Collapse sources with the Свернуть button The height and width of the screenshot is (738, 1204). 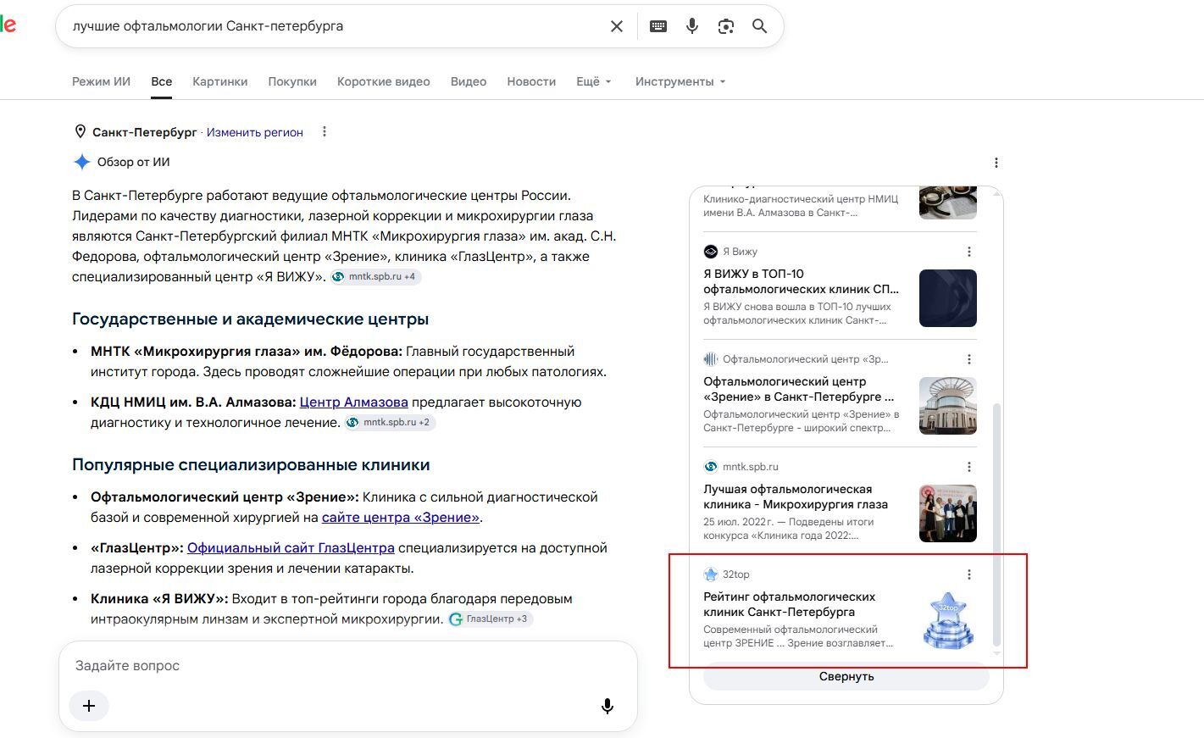[x=846, y=676]
